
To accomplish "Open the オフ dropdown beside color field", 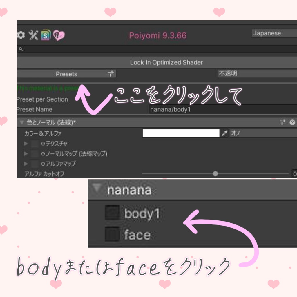I will tap(263, 133).
